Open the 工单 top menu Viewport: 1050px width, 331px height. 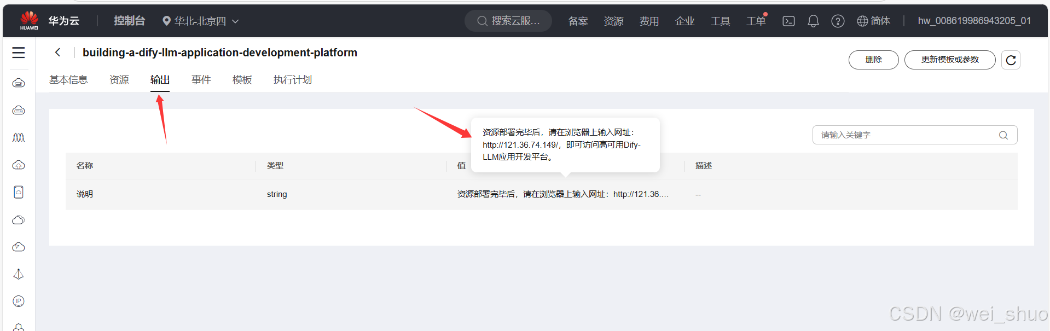(756, 21)
